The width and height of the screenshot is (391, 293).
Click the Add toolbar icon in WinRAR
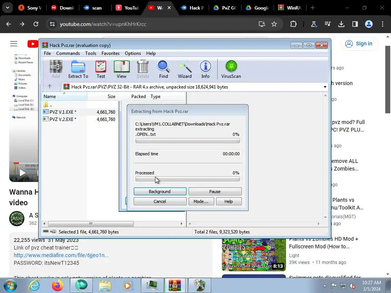pos(56,69)
